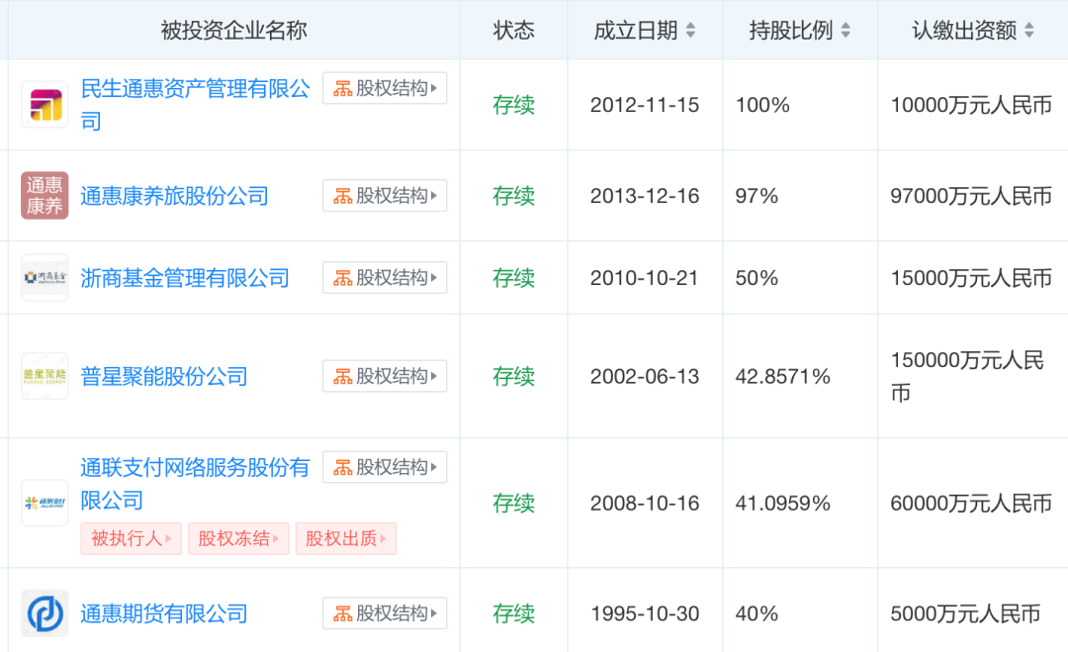Open the 浙商基金管理有限公司 company link

185,279
